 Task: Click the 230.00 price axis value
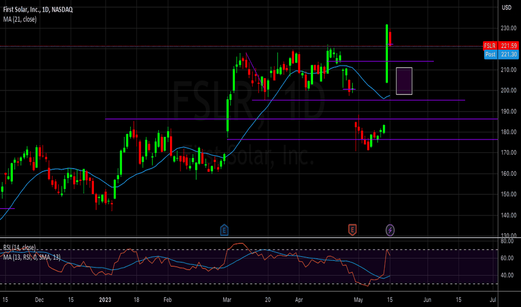[508, 28]
